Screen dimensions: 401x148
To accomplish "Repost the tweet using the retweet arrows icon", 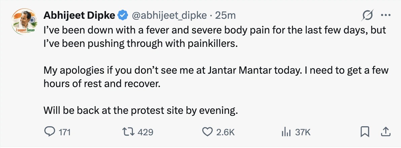I will 129,132.
